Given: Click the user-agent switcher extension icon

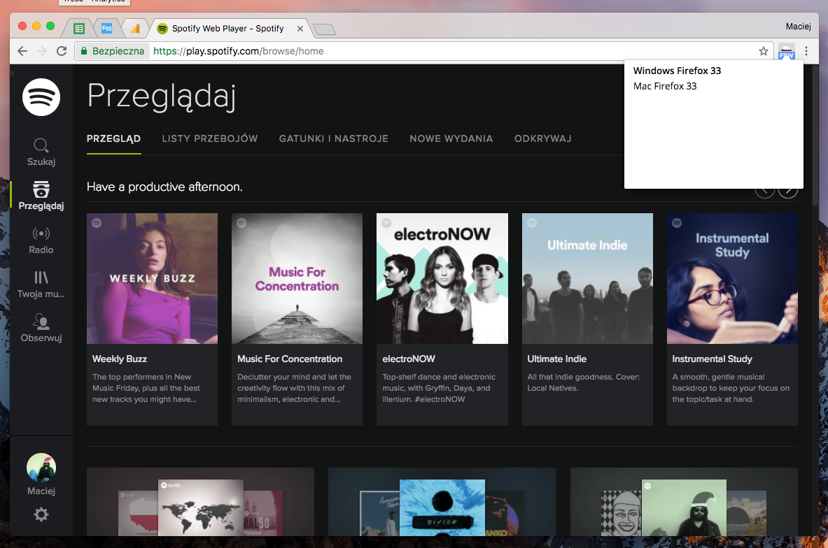Looking at the screenshot, I should coord(786,52).
